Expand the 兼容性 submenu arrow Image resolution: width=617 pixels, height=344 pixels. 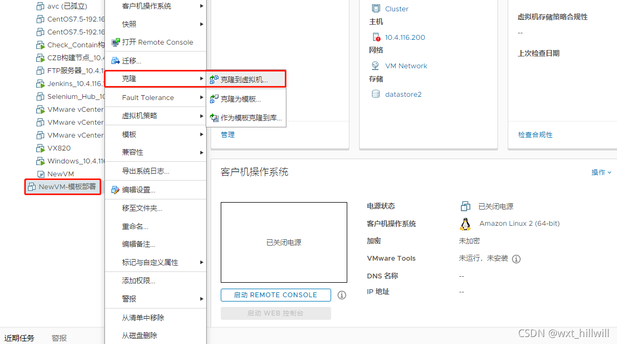[x=201, y=152]
